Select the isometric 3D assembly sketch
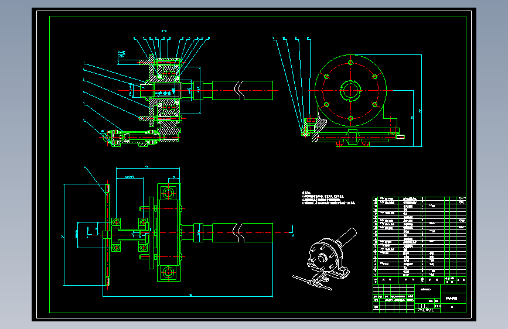508x329 pixels. (x=325, y=259)
